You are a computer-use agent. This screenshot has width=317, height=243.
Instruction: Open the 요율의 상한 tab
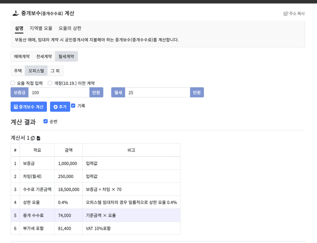[70, 28]
